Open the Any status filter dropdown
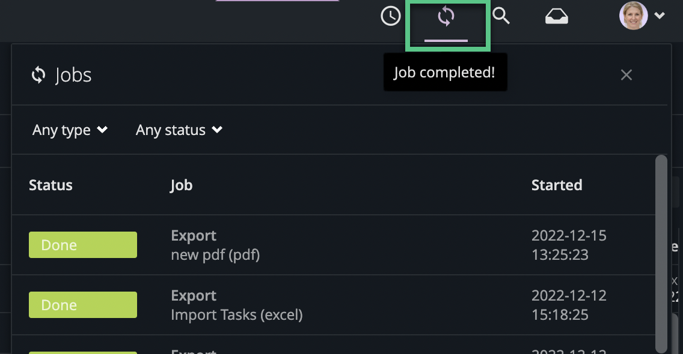The image size is (683, 354). 179,130
